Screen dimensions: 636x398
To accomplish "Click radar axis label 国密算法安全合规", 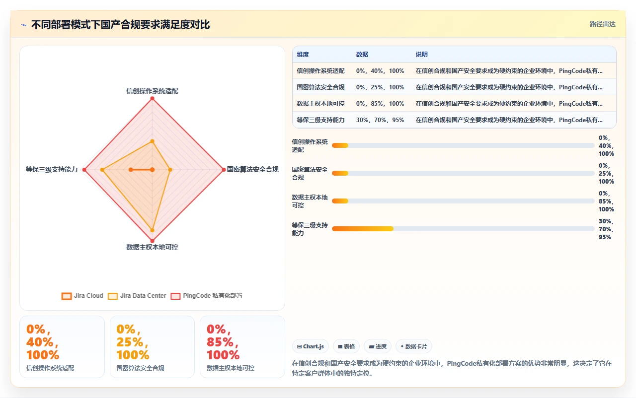I will (x=253, y=169).
